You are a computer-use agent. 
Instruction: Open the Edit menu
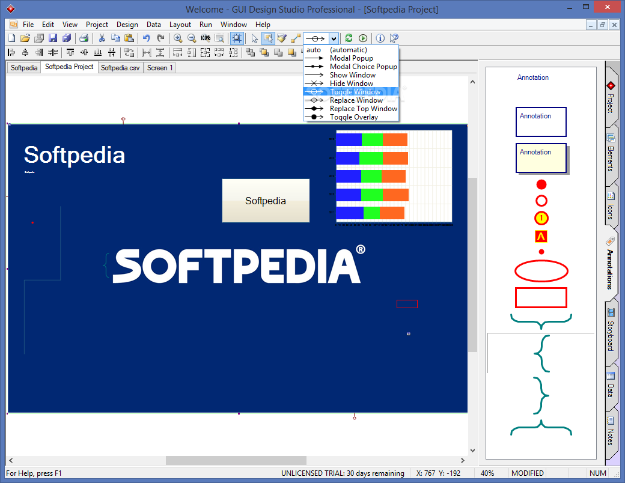click(x=48, y=24)
